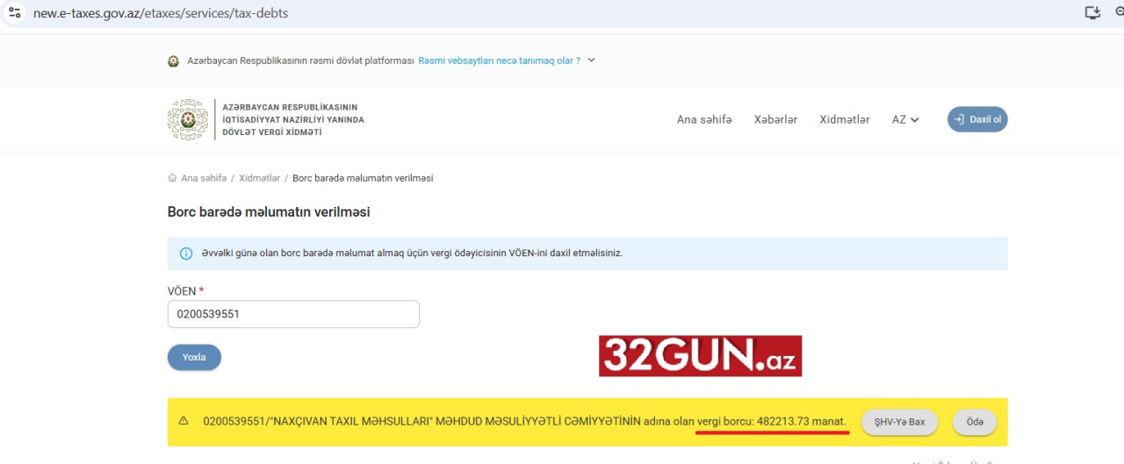Image resolution: width=1124 pixels, height=464 pixels.
Task: Click the info icon in blue notice
Action: coord(186,253)
